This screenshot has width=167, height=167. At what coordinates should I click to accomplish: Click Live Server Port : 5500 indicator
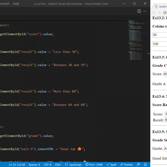[x=95, y=164]
